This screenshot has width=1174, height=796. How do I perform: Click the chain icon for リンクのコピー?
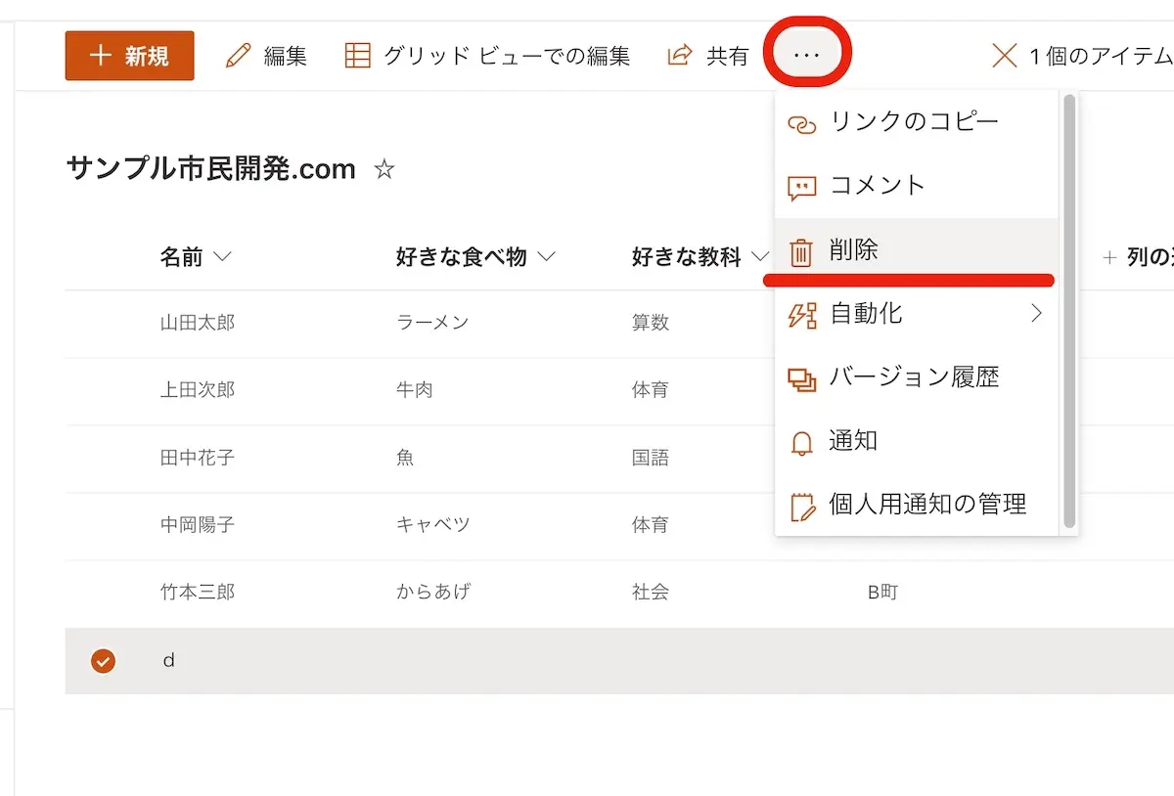click(801, 124)
